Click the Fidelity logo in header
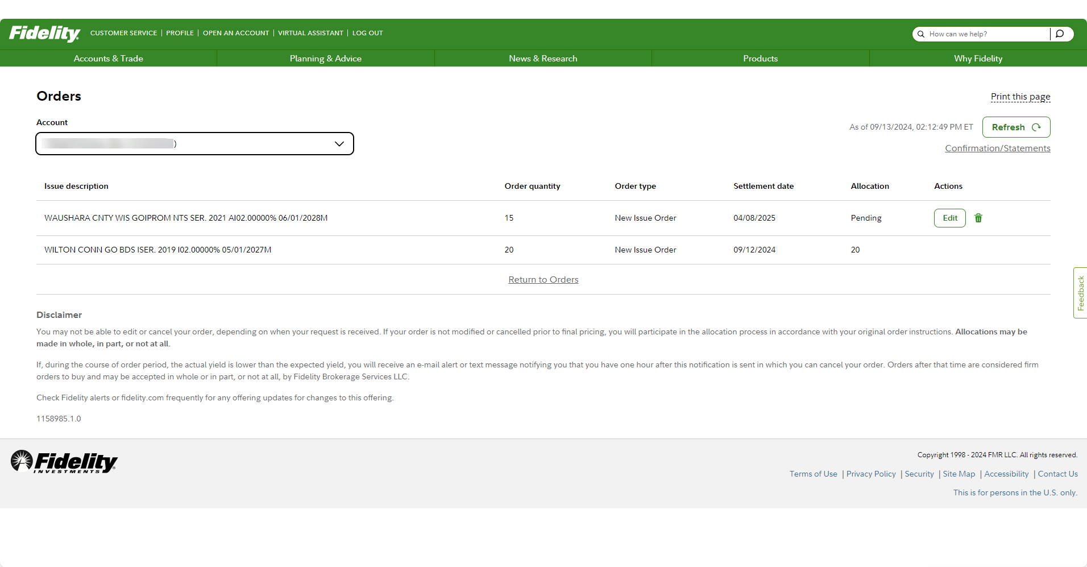 (x=44, y=34)
